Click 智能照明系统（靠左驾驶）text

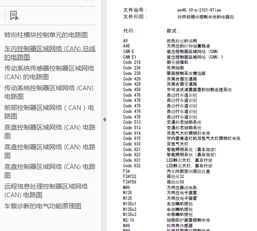tap(192, 150)
